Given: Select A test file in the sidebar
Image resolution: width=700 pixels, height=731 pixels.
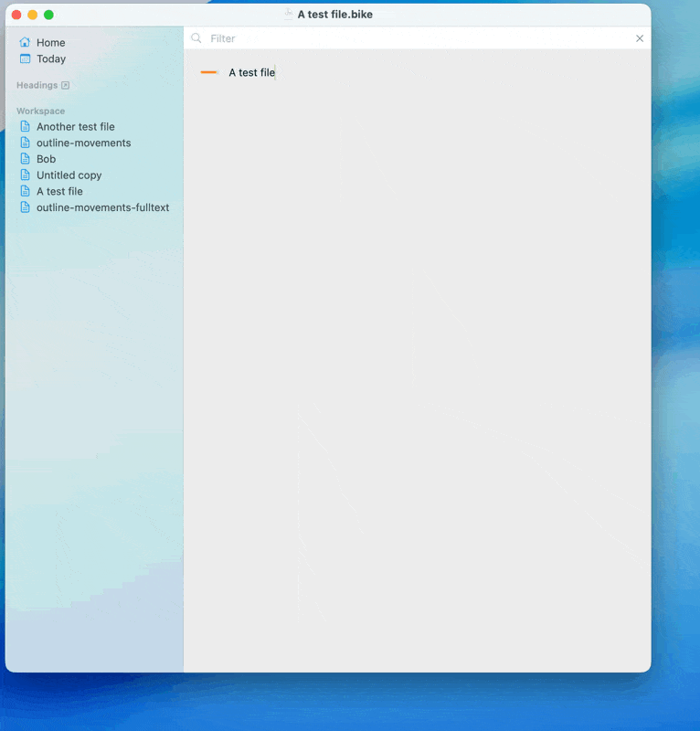Looking at the screenshot, I should (59, 192).
